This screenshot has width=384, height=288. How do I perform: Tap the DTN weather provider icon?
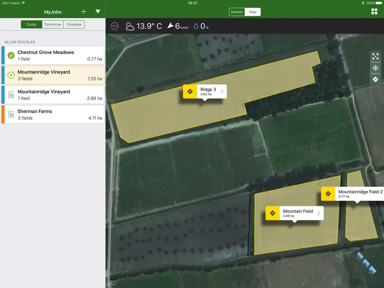pos(114,26)
